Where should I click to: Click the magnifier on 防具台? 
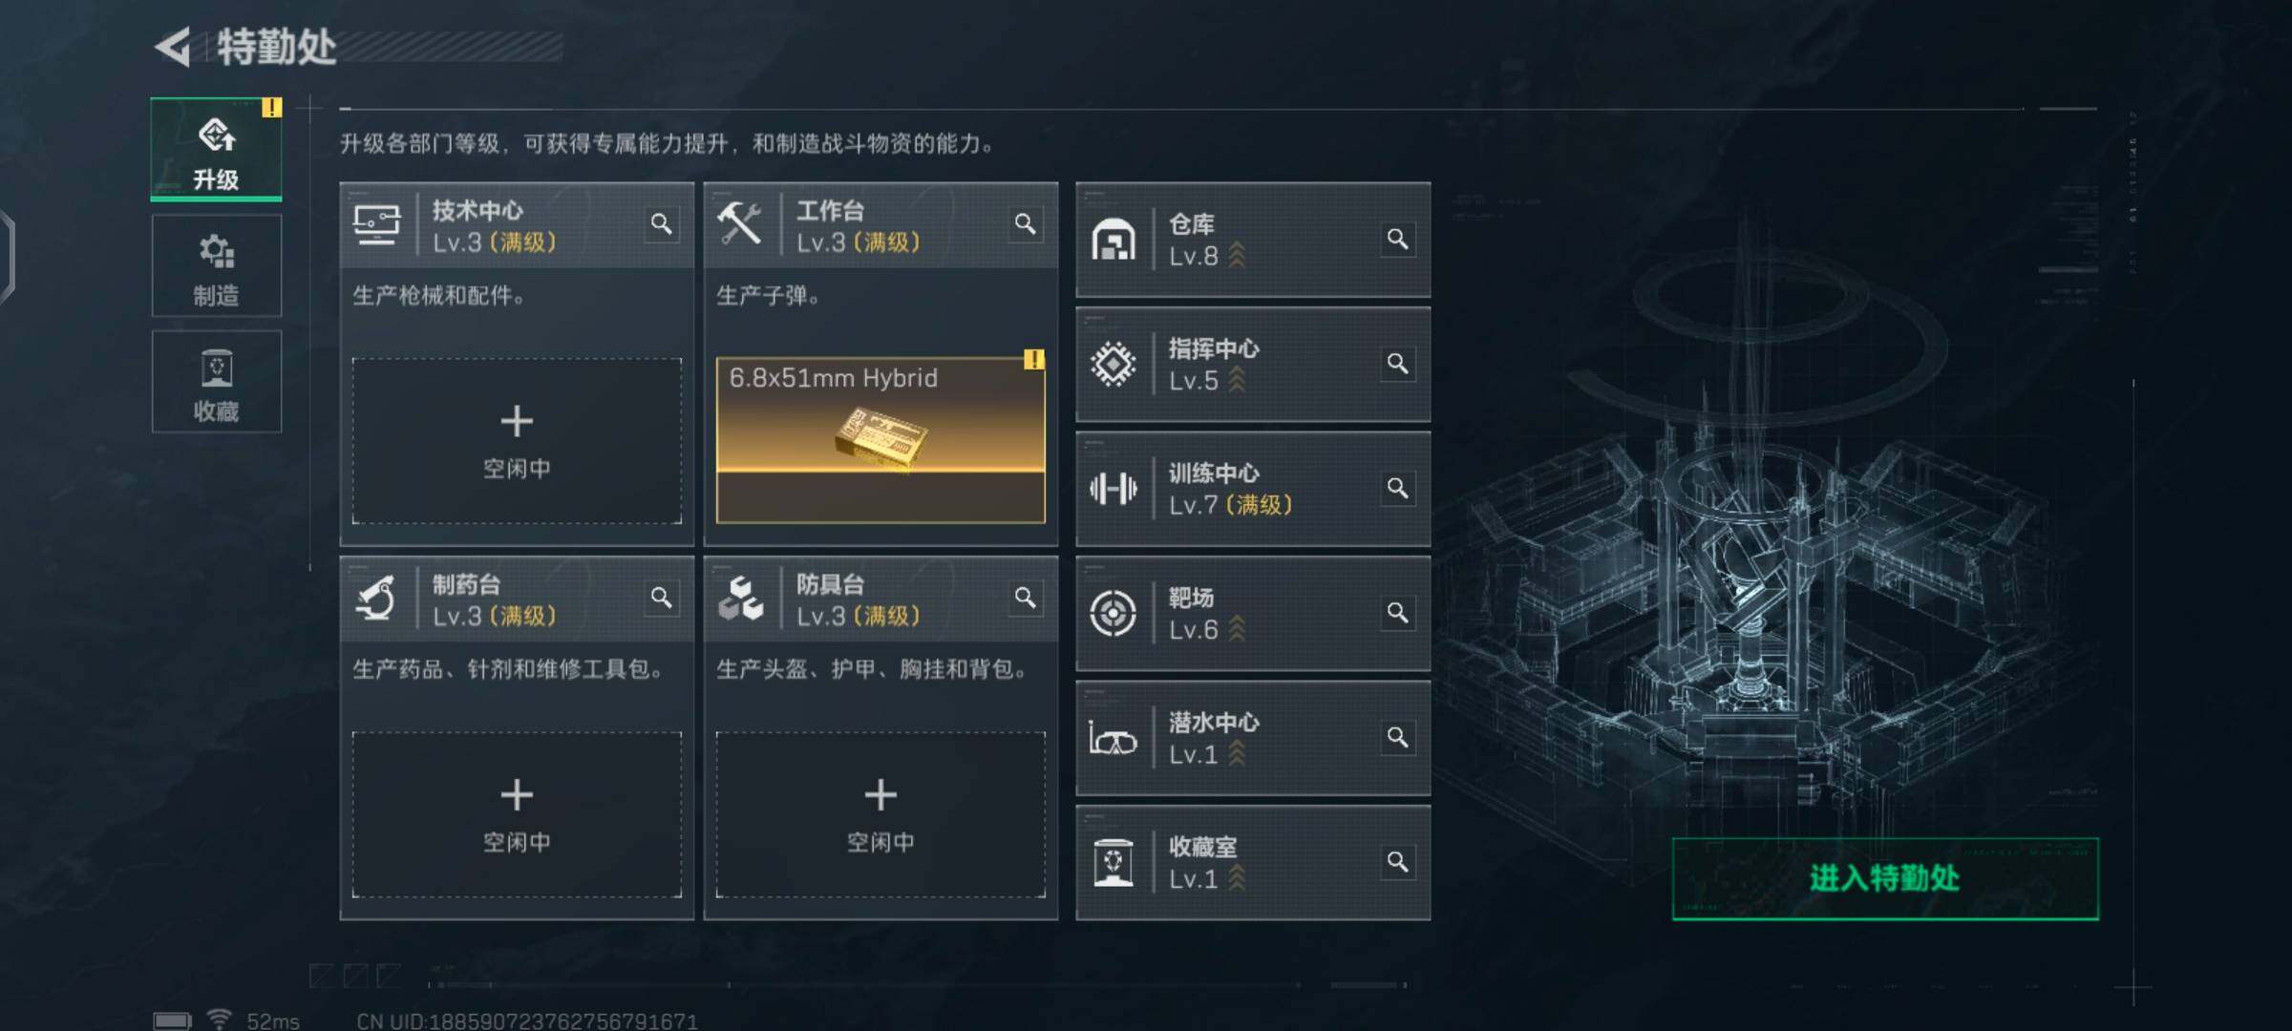[1025, 599]
